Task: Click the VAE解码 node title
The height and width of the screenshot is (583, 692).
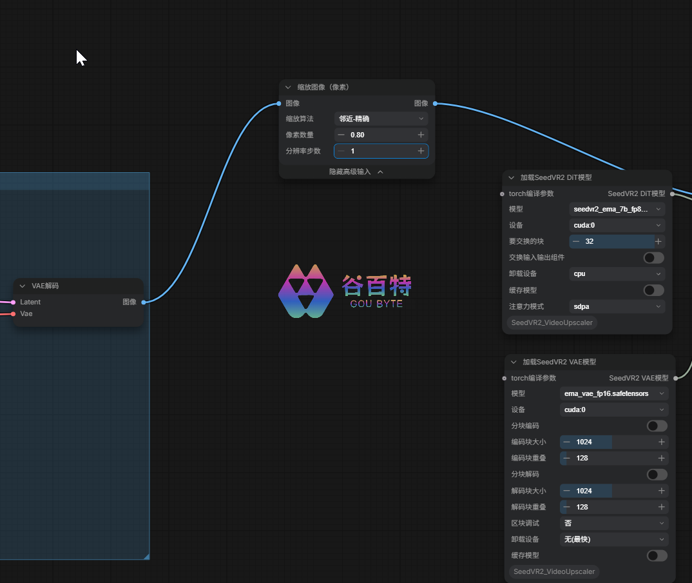Action: 45,286
